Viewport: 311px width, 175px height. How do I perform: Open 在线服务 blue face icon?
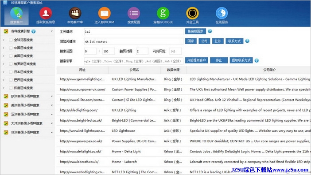(x=222, y=13)
